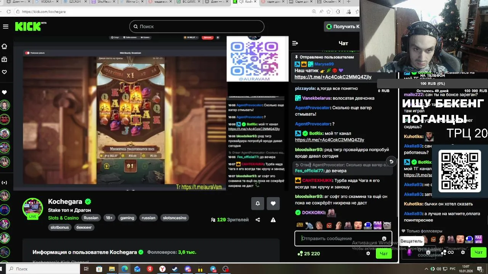Viewport: 488px width, 274px height.
Task: Open second followed channel avatar in sidebar
Action: tap(5, 119)
